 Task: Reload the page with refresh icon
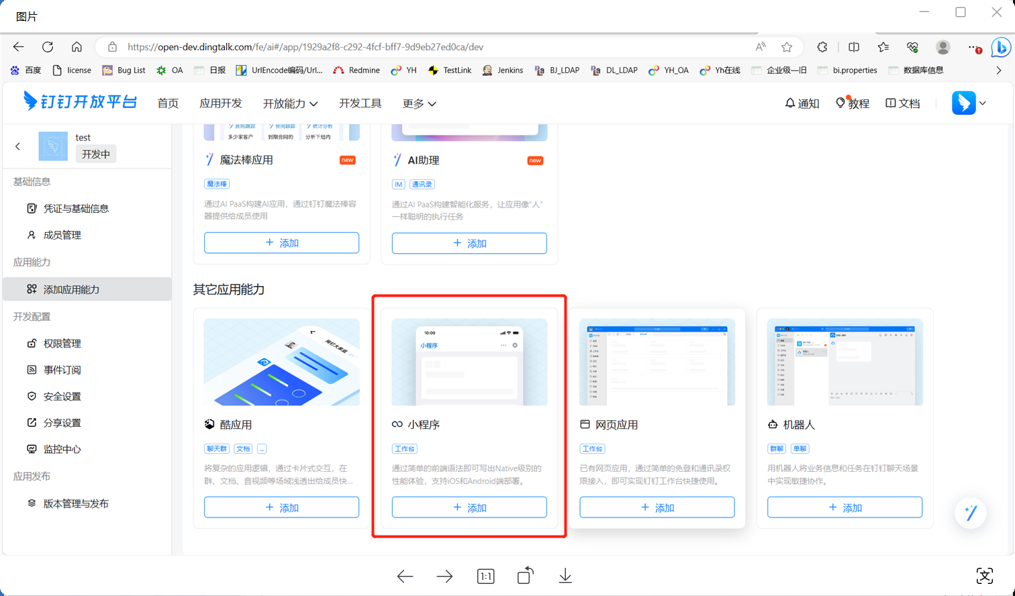48,47
